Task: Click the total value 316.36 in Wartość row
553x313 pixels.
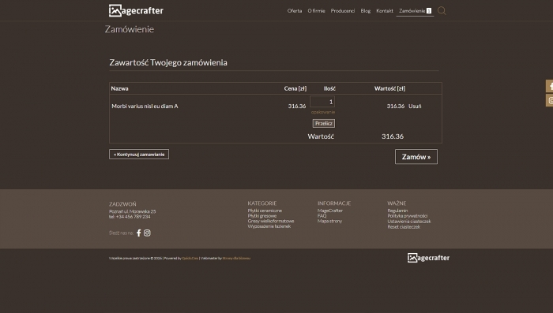Action: click(x=393, y=136)
